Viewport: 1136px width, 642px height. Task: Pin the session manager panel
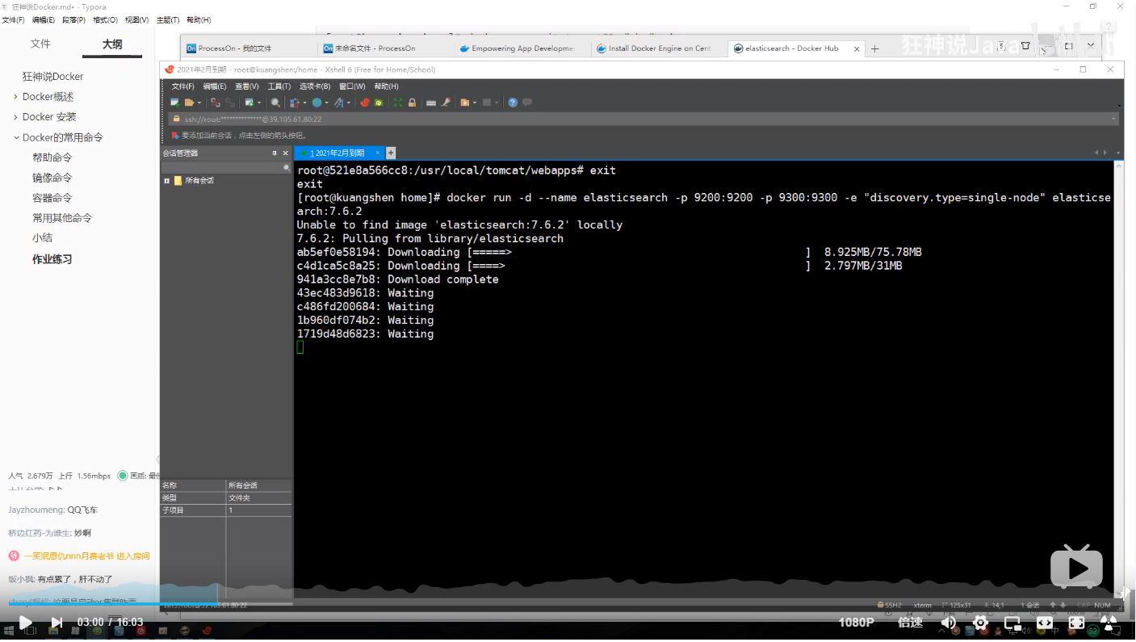pyautogui.click(x=275, y=153)
